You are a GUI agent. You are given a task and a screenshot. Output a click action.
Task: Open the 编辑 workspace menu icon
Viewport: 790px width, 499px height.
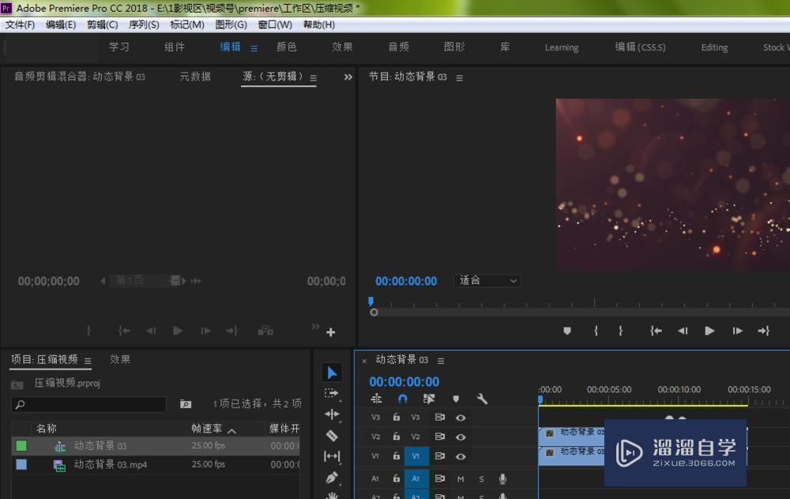tap(254, 48)
